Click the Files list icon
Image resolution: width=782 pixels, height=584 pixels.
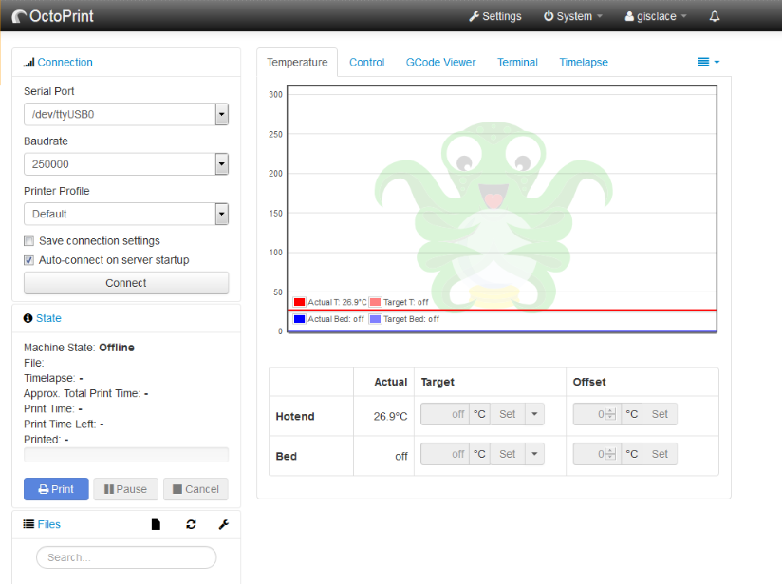(28, 524)
